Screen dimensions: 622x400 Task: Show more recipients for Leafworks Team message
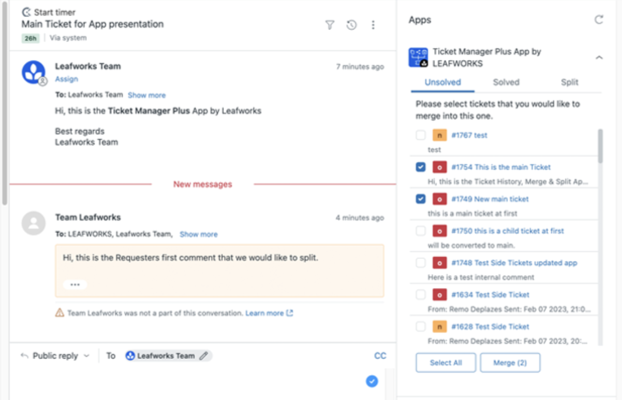pyautogui.click(x=146, y=95)
